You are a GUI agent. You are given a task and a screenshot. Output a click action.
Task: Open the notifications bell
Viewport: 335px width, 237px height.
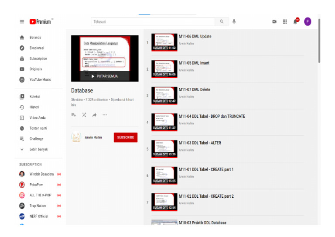click(x=296, y=21)
